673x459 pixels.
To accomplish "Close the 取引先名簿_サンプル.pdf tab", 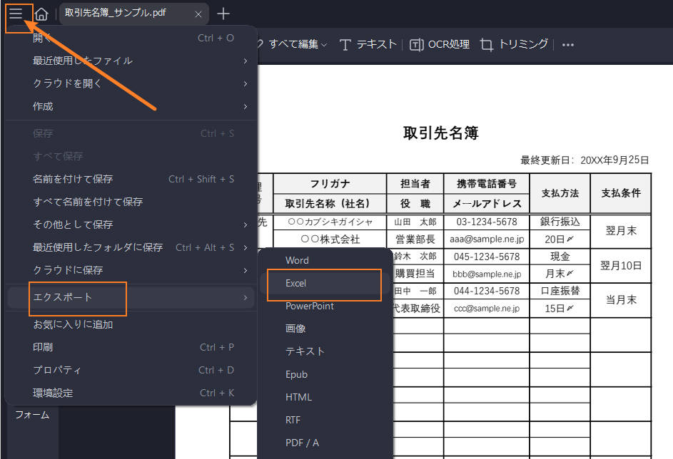I will (198, 14).
